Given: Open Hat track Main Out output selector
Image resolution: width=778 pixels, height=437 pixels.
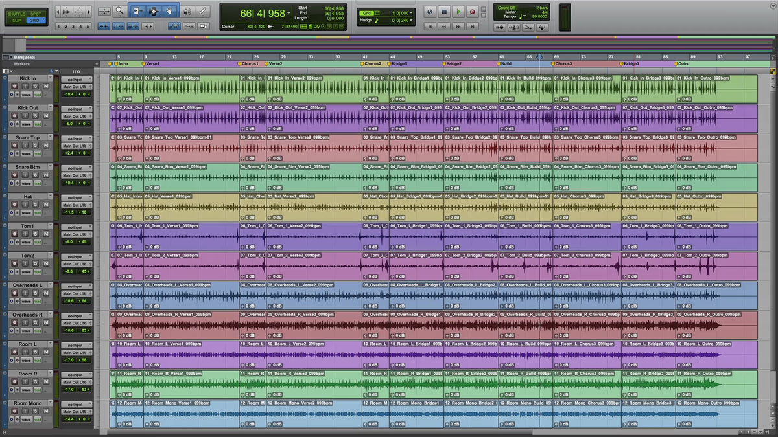Looking at the screenshot, I should click(x=77, y=205).
